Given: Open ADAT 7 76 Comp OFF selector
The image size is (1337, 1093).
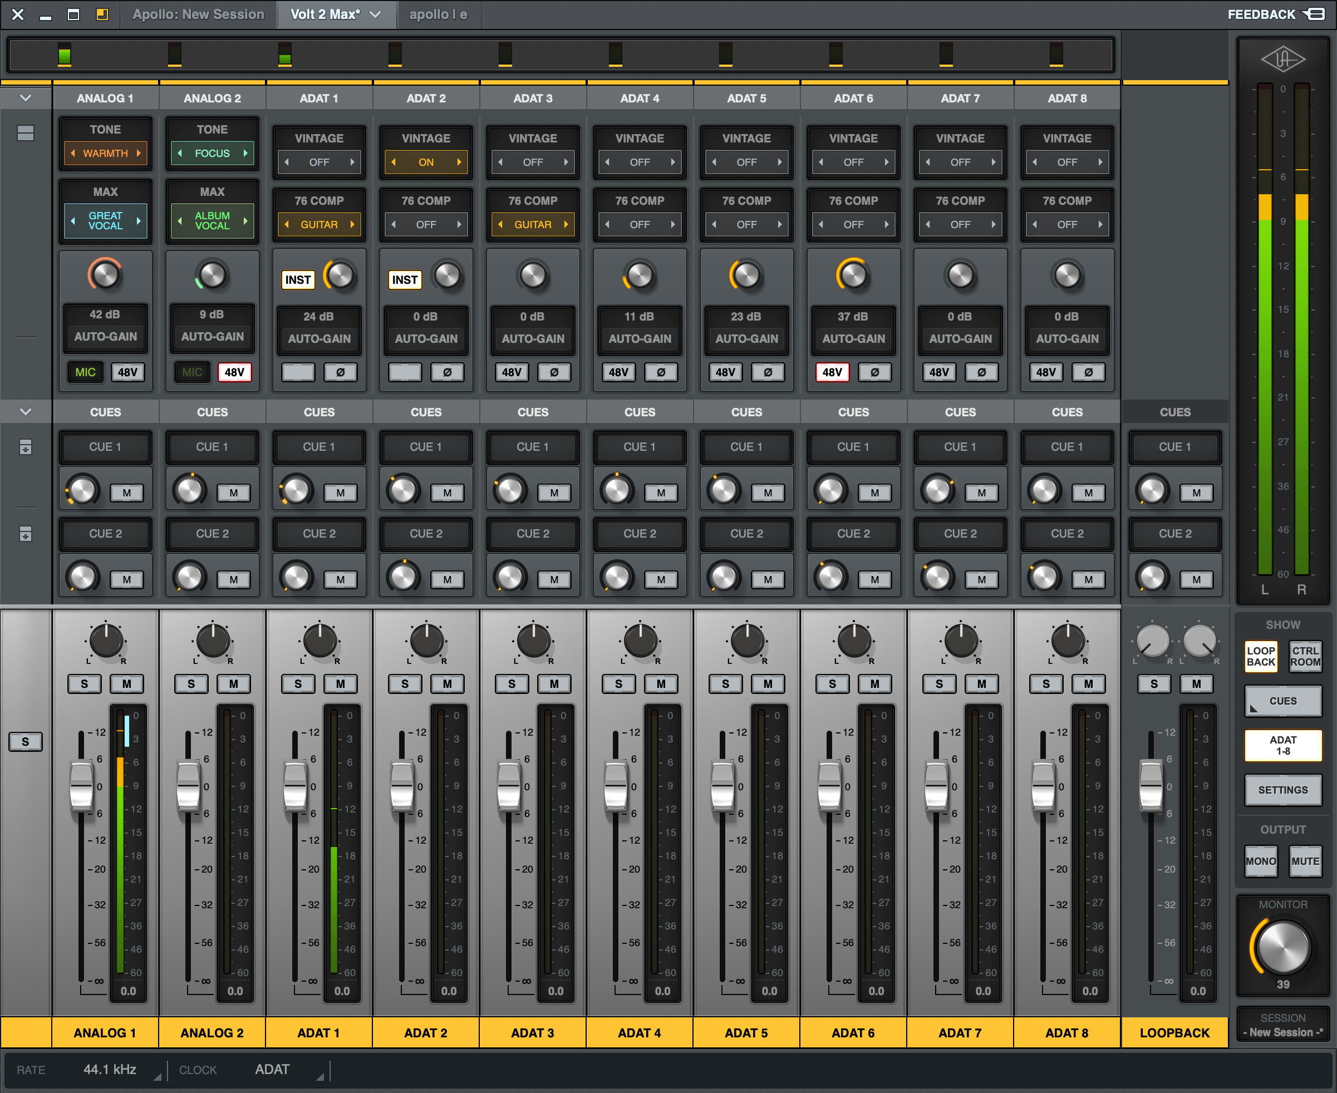Looking at the screenshot, I should pos(960,224).
